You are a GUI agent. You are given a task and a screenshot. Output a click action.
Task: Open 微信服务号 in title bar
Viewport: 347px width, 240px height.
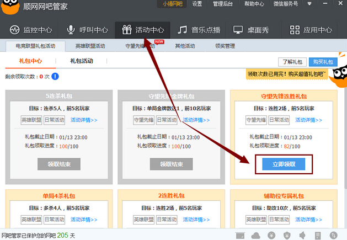[x=285, y=3]
